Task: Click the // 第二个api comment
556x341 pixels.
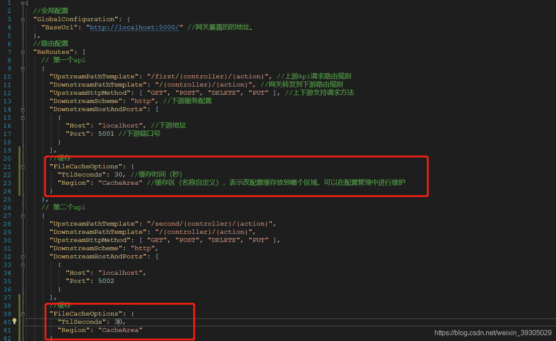Action: coord(63,207)
